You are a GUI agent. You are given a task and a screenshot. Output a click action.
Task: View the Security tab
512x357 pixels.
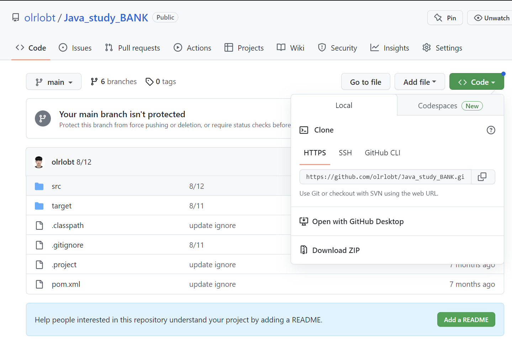click(338, 48)
